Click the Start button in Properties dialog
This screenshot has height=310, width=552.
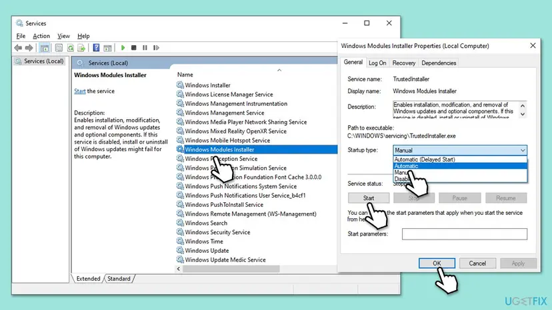[369, 198]
